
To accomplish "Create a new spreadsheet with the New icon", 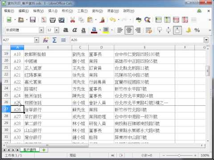I will pyautogui.click(x=9, y=20).
